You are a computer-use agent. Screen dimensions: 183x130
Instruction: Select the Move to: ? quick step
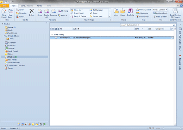(x=77, y=10)
